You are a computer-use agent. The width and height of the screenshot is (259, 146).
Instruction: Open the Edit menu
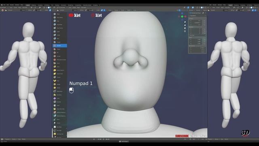pyautogui.click(x=8, y=5)
